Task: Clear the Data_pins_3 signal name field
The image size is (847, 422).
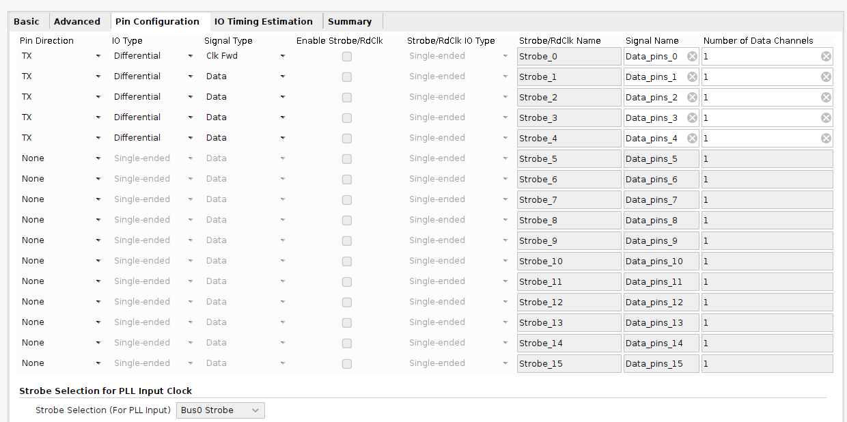Action: coord(692,118)
